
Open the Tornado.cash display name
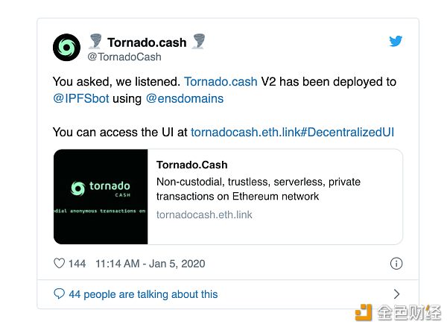[147, 42]
